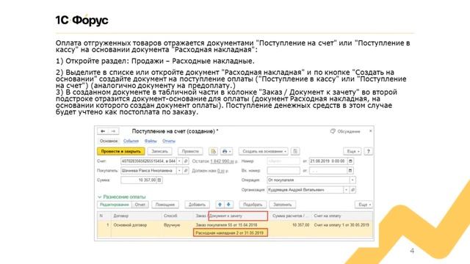Open the top toolbar Еще menu
This screenshot has height=264, width=470.
(352, 152)
